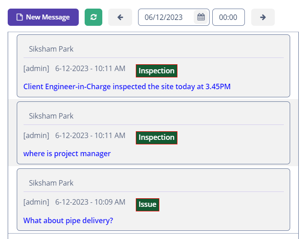Click the time field showing 00:00
The image size is (306, 239).
click(228, 17)
